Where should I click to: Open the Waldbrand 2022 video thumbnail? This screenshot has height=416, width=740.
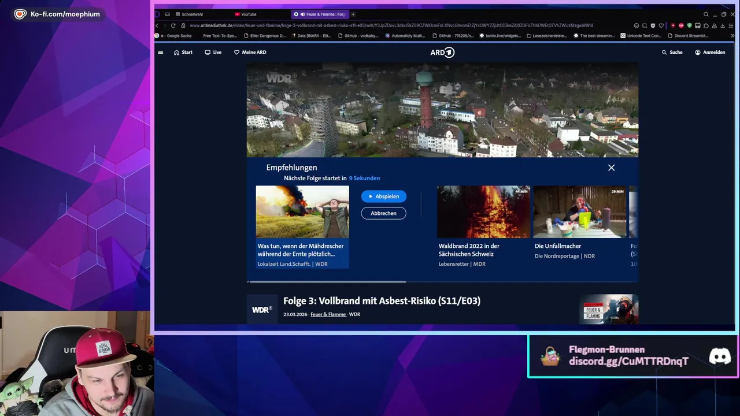coord(483,211)
